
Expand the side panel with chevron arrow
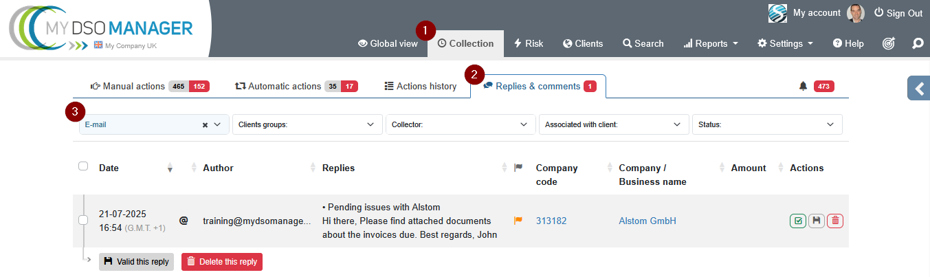coord(918,88)
